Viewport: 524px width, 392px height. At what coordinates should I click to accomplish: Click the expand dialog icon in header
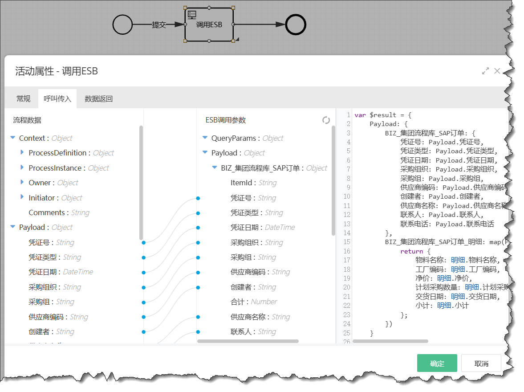pos(485,71)
